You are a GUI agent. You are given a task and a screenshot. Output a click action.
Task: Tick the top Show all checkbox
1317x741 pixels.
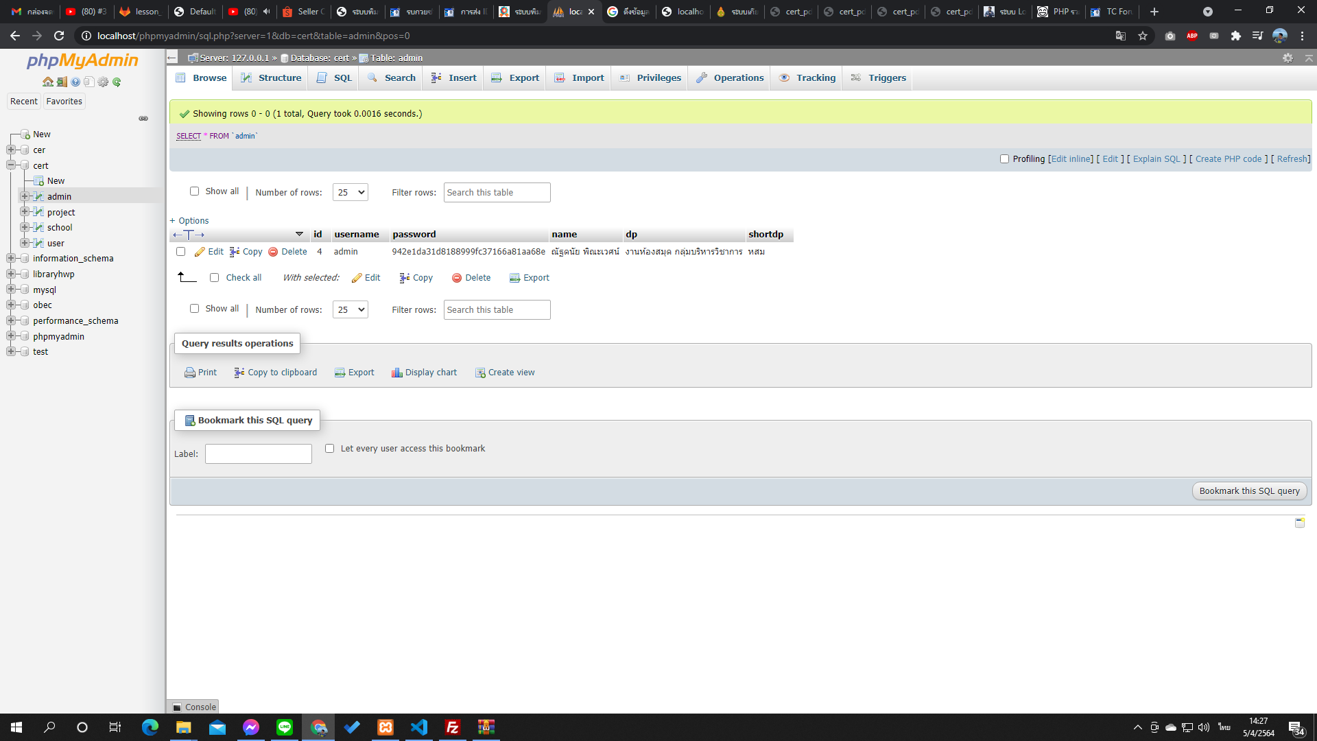(194, 191)
